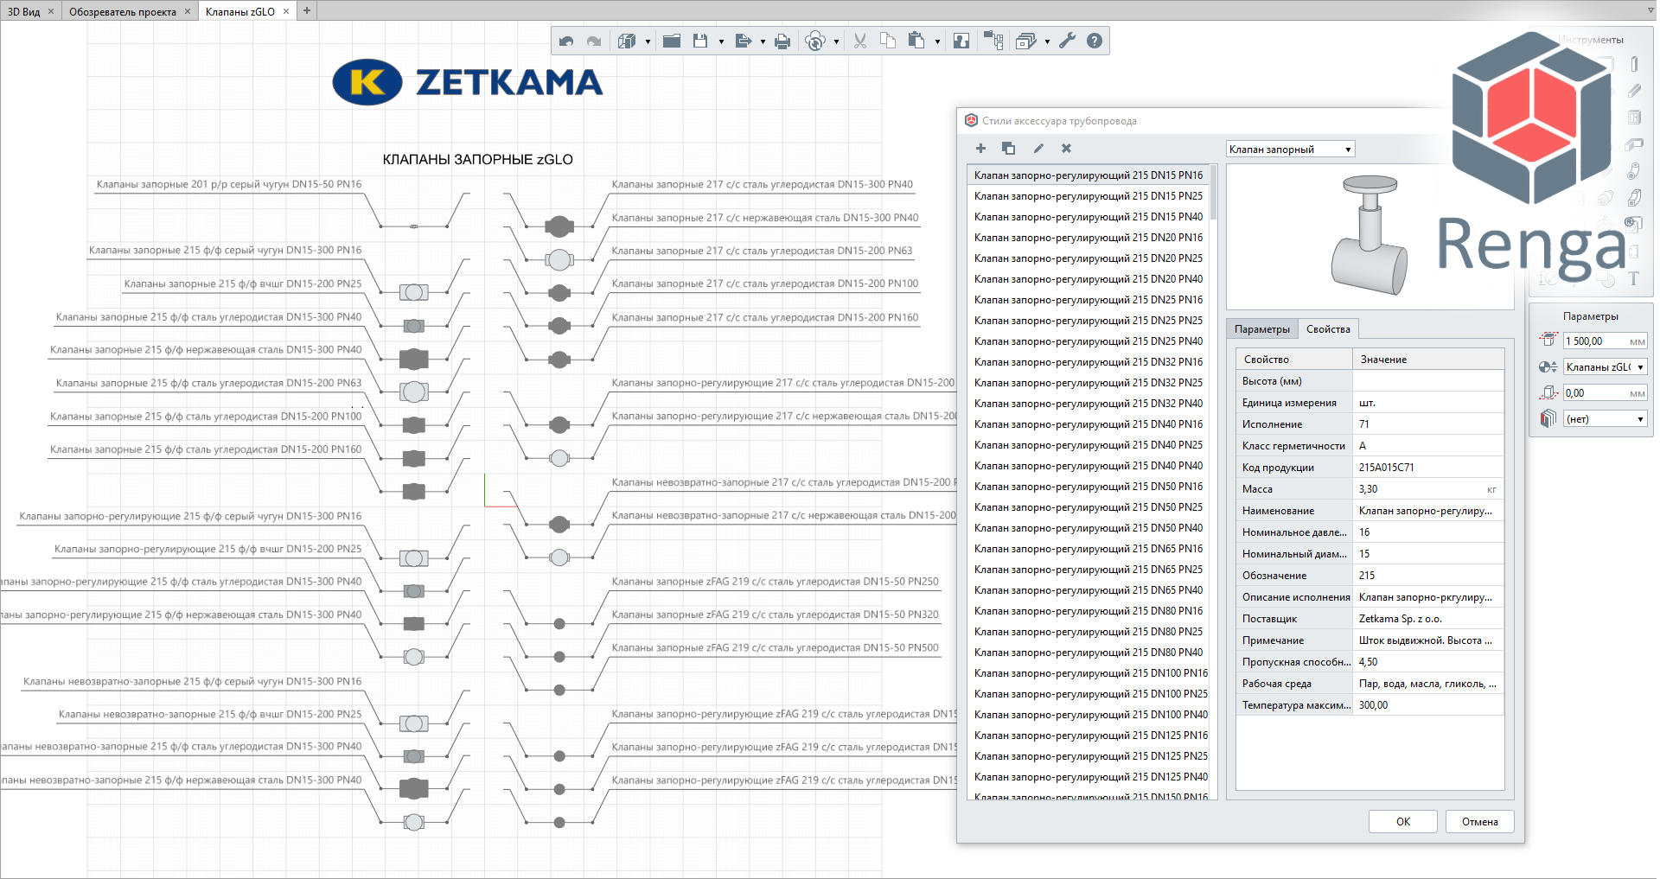1660x879 pixels.
Task: Copy selection with the copy icon
Action: click(x=888, y=41)
